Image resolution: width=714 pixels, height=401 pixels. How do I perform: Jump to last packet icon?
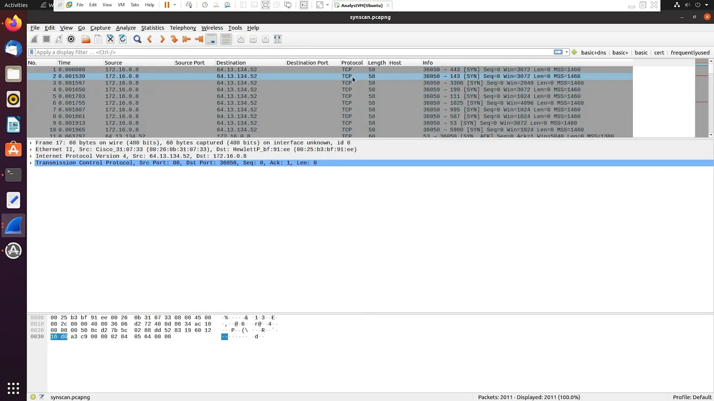coord(199,39)
